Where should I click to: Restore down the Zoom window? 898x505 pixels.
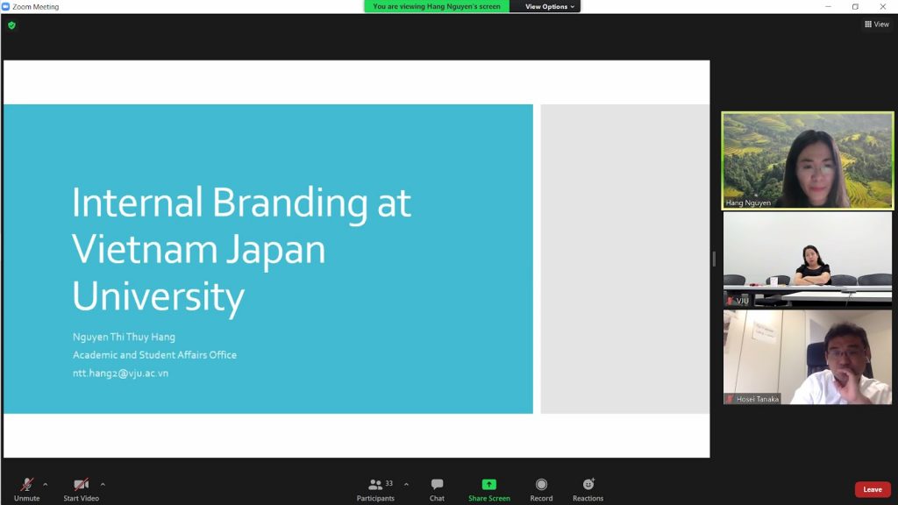[855, 6]
